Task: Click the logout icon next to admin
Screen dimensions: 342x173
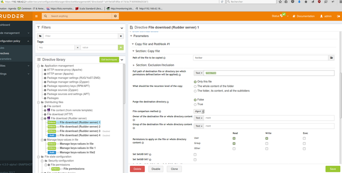Action: click(x=338, y=16)
